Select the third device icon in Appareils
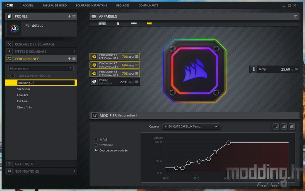Viewport: 305px width, 191px height. [134, 23]
